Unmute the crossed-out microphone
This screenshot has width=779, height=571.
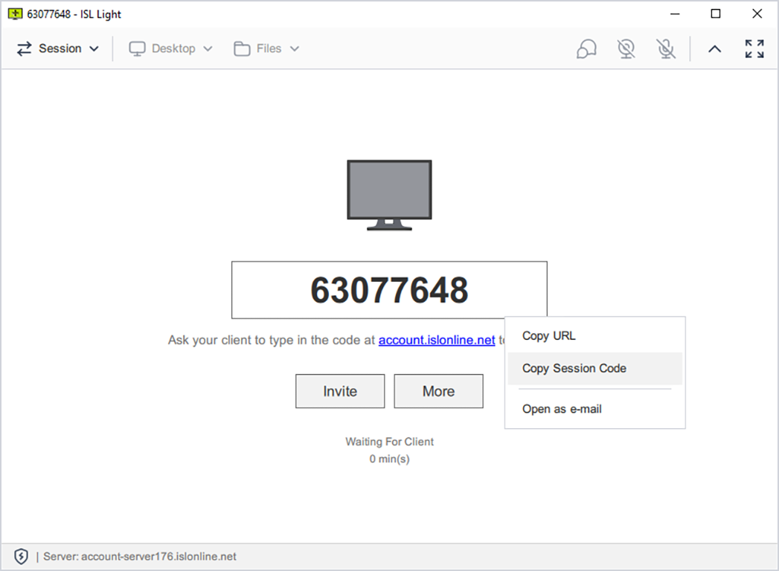(665, 48)
